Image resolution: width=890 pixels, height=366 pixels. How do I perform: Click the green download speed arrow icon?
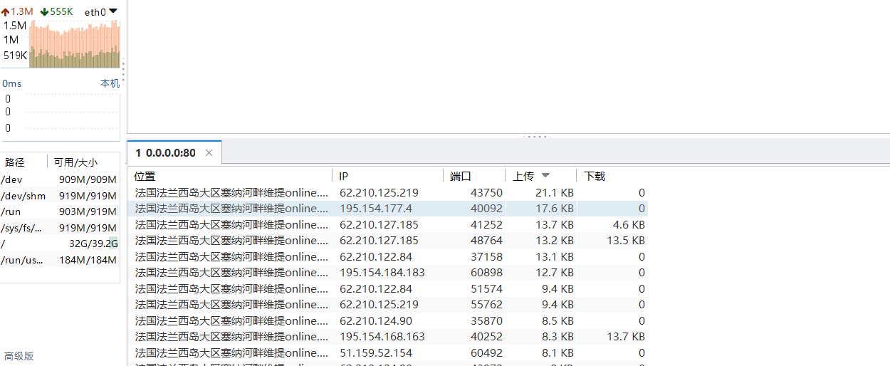[45, 11]
